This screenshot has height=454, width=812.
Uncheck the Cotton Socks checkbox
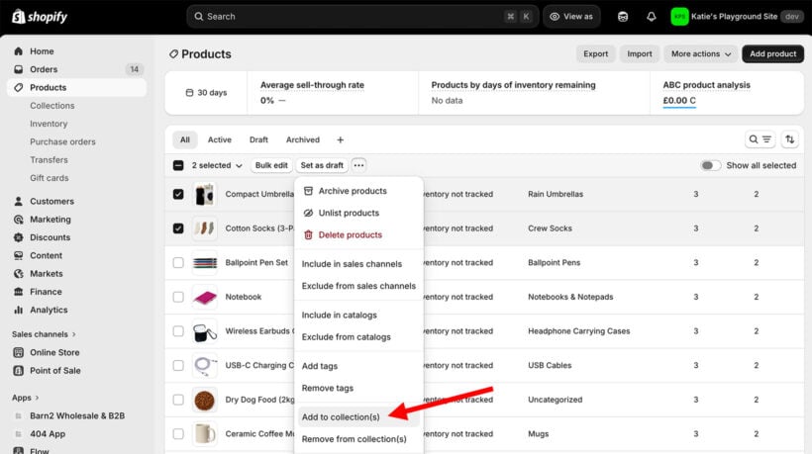click(178, 228)
